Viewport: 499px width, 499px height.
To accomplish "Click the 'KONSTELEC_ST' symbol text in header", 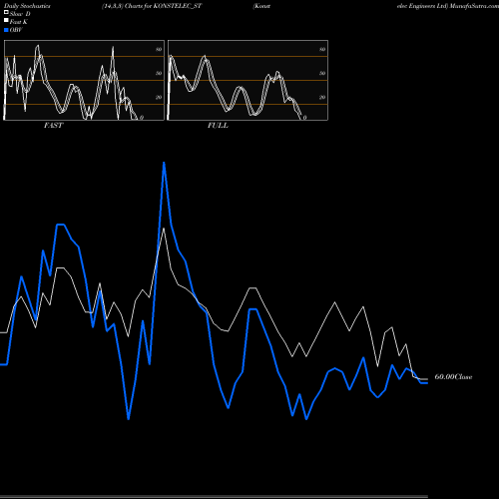I will pos(178,6).
